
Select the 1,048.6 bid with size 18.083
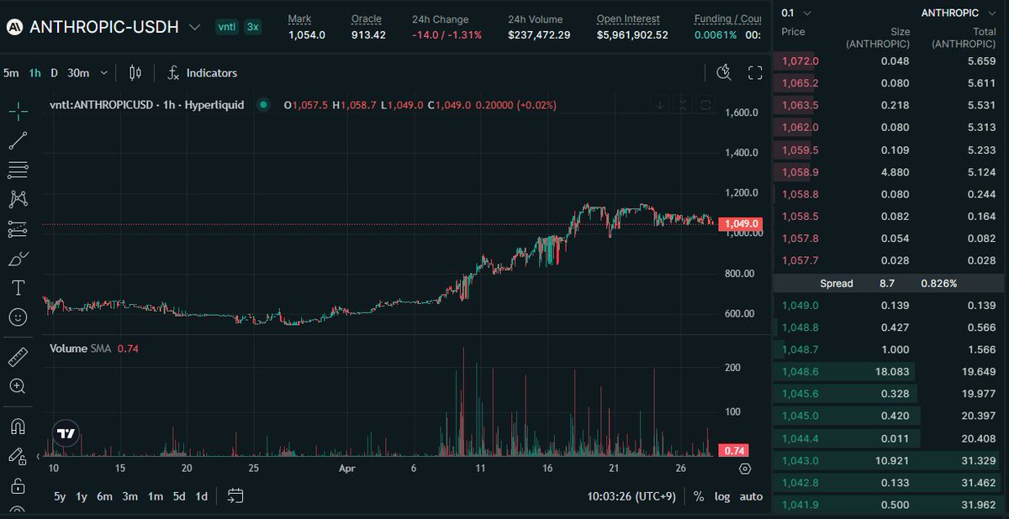click(890, 372)
